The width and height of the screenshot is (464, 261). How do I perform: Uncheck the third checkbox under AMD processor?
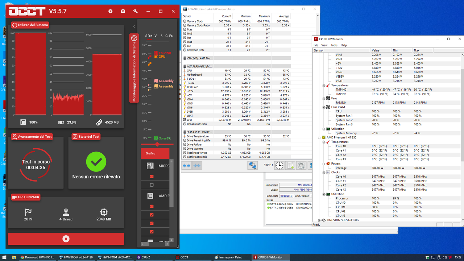click(x=152, y=223)
